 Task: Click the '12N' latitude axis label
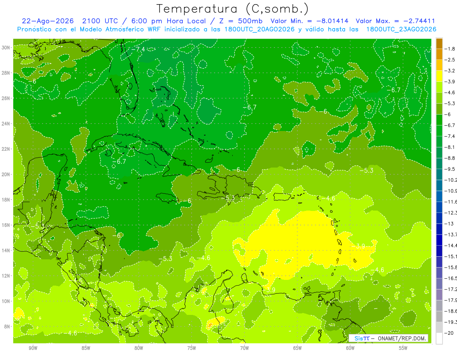tap(6, 275)
